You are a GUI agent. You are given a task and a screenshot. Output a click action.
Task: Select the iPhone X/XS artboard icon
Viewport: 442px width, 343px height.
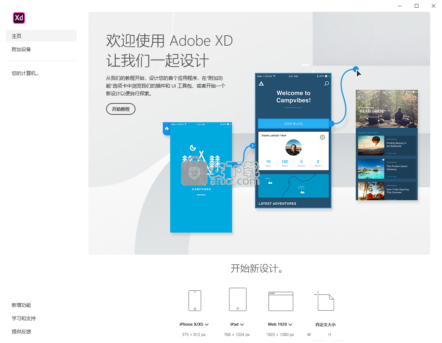195,301
